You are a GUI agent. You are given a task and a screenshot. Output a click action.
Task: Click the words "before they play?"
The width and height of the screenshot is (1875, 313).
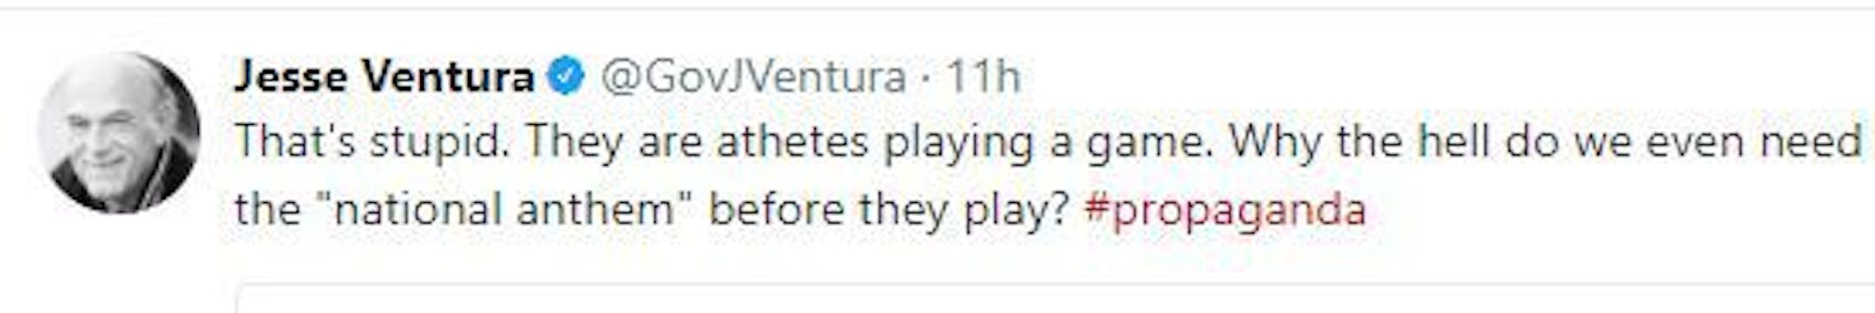(x=888, y=211)
